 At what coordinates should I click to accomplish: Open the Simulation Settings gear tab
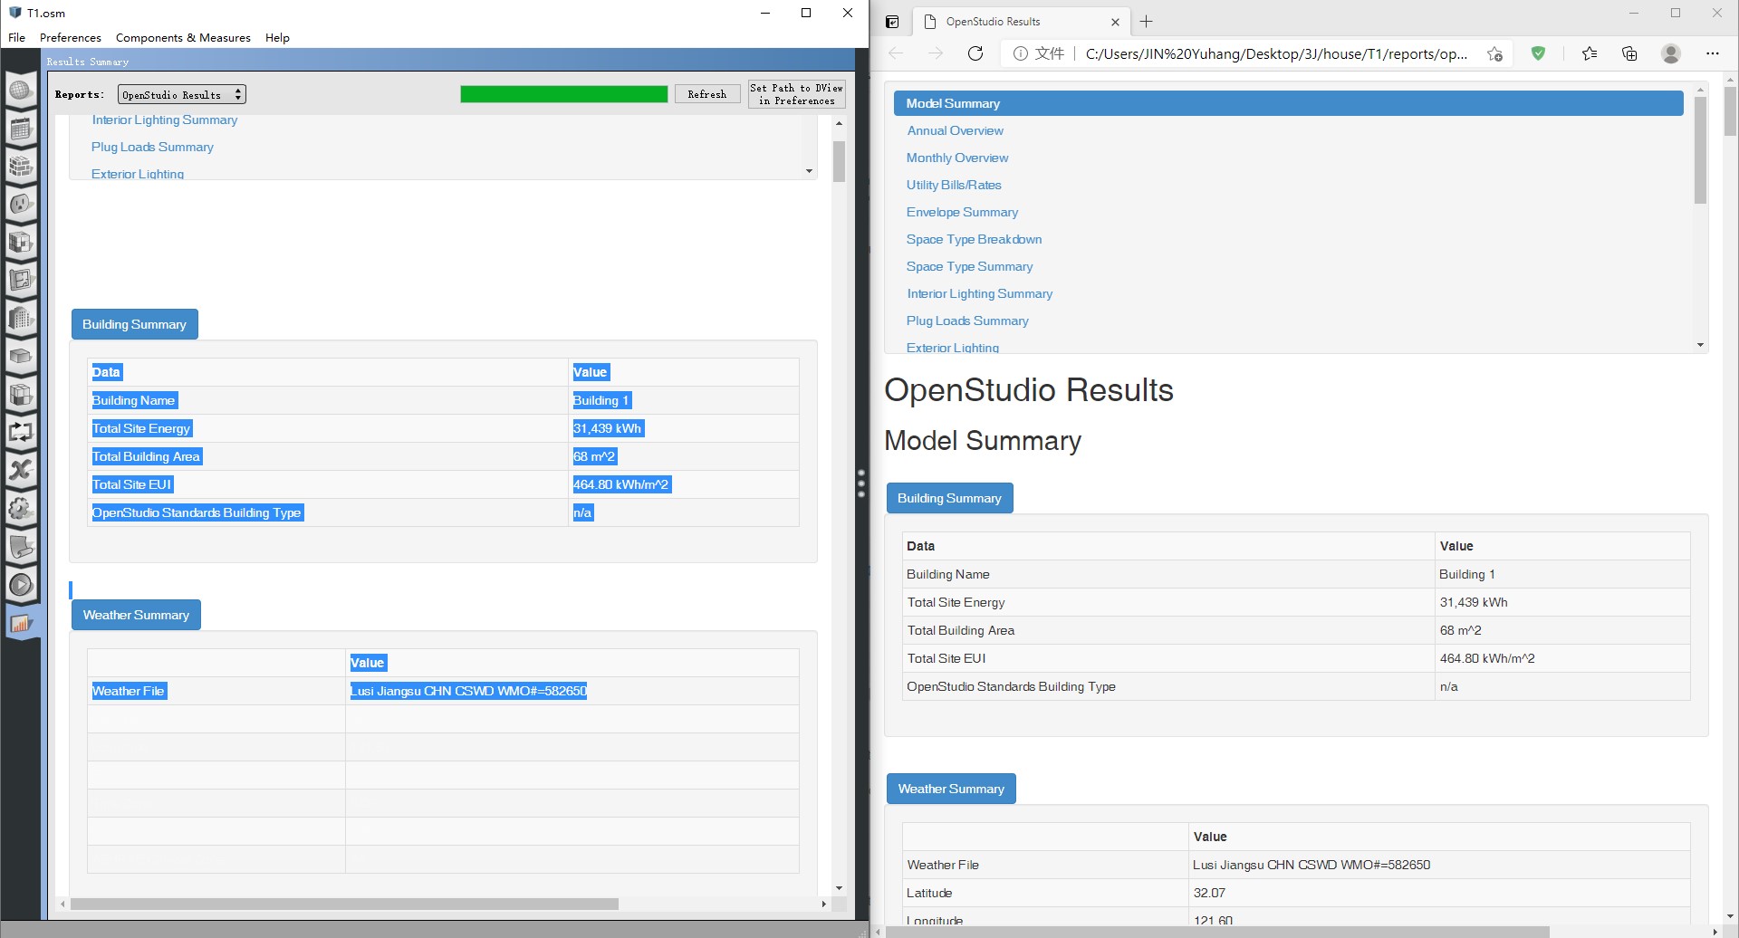pyautogui.click(x=21, y=509)
